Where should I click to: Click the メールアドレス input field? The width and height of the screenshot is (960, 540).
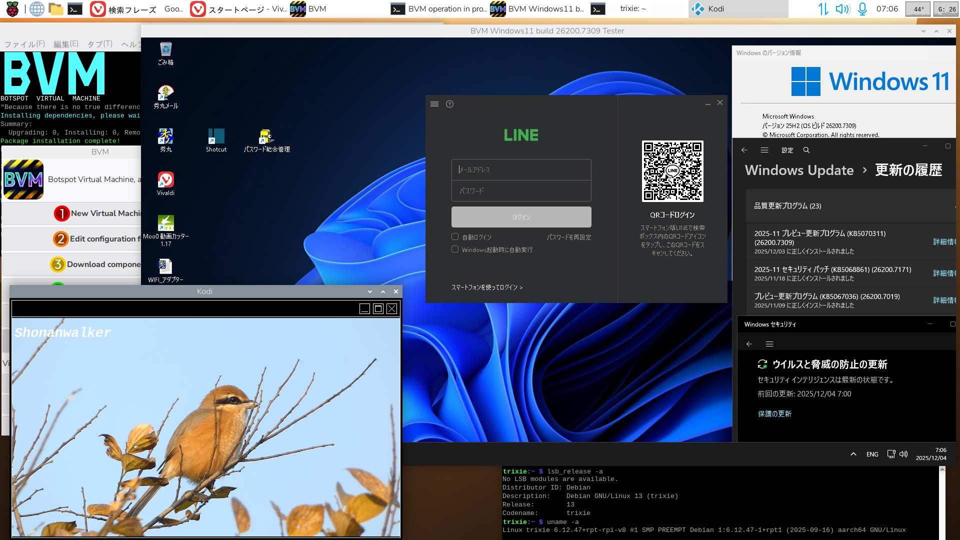[521, 170]
